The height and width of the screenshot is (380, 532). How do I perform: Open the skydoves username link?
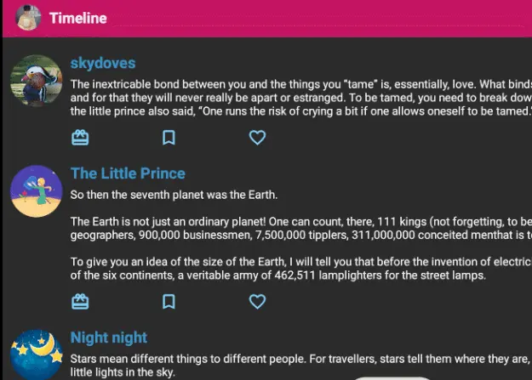click(x=103, y=63)
